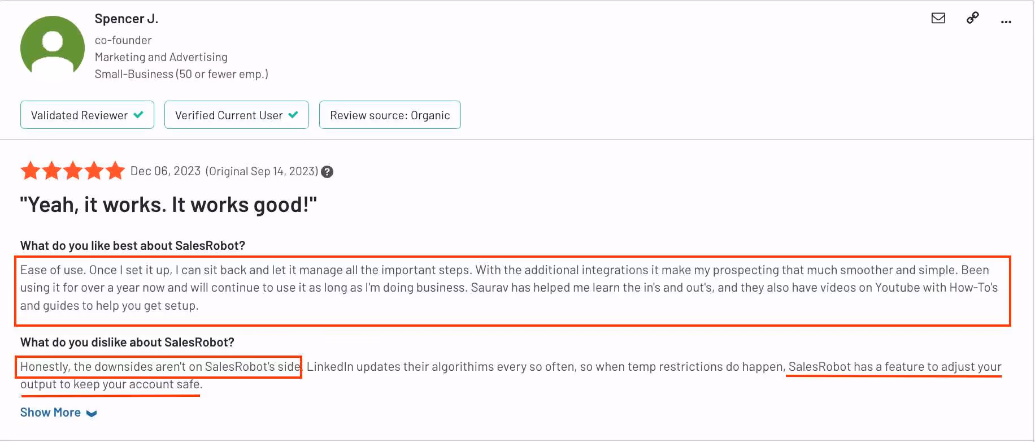
Task: Copy review link using the chain icon
Action: point(972,18)
